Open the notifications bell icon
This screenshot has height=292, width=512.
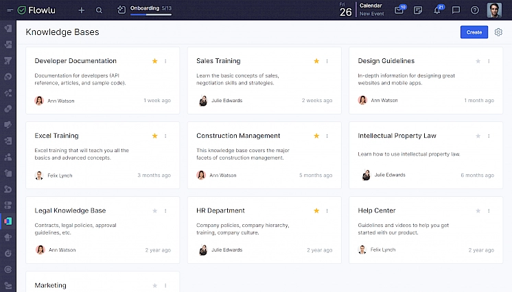point(437,10)
